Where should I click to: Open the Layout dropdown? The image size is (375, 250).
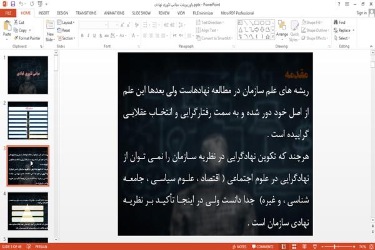click(x=66, y=23)
